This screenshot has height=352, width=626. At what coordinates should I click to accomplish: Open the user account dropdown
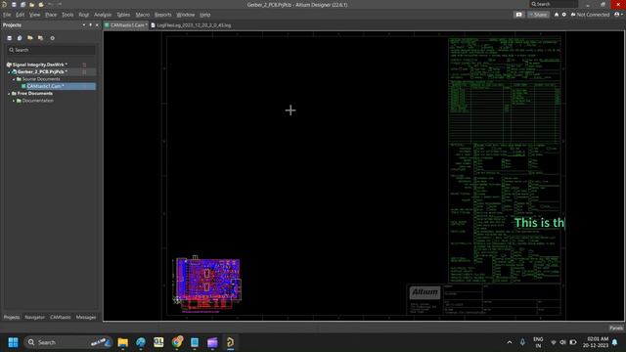pyautogui.click(x=618, y=15)
